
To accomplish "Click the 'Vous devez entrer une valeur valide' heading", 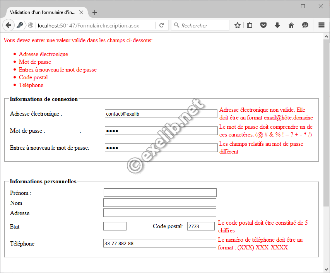I will (78, 40).
